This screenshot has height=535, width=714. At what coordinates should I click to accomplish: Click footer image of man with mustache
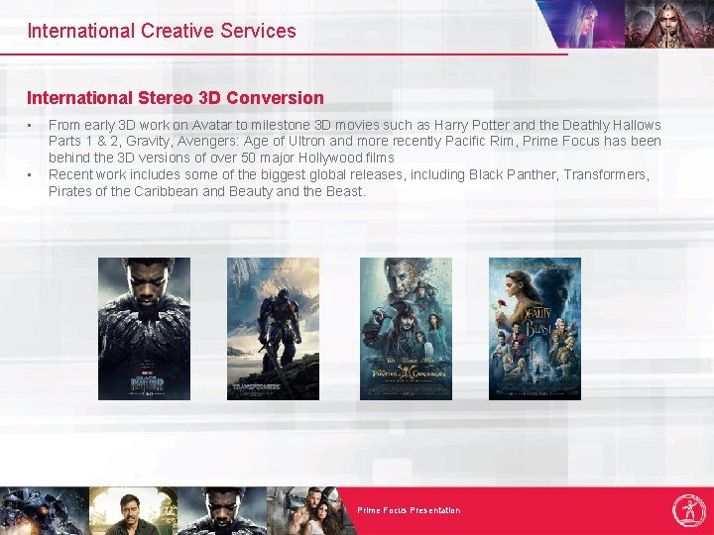(133, 511)
